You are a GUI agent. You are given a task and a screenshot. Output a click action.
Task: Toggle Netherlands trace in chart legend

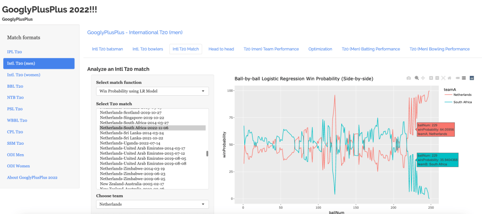(459, 95)
